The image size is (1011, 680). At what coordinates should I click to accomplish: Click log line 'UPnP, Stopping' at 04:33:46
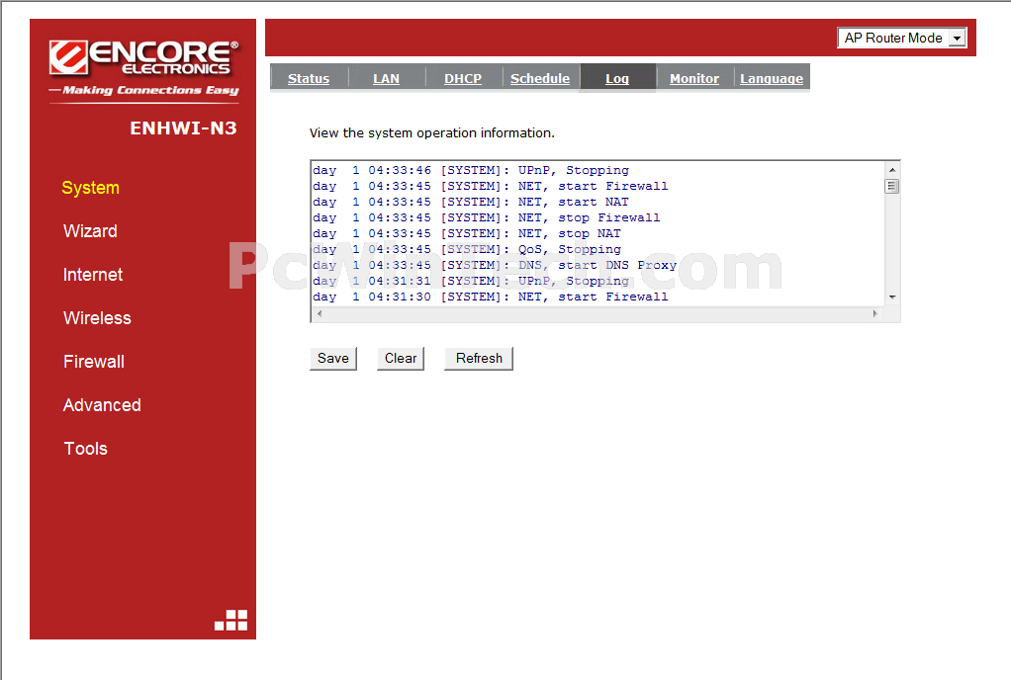click(471, 171)
